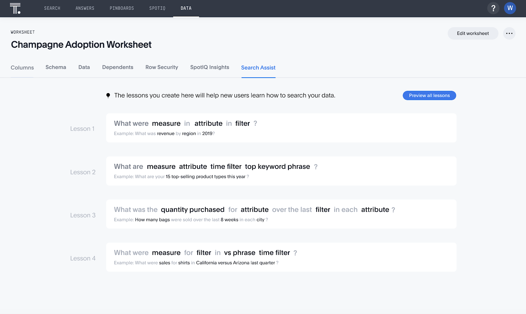Screen dimensions: 526x314
Task: Open Answers in top navigation
Action: pos(85,8)
